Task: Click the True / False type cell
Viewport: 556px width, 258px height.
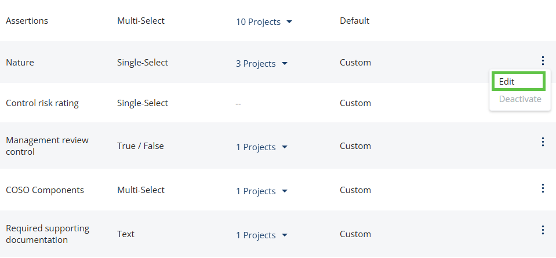Action: click(x=140, y=146)
